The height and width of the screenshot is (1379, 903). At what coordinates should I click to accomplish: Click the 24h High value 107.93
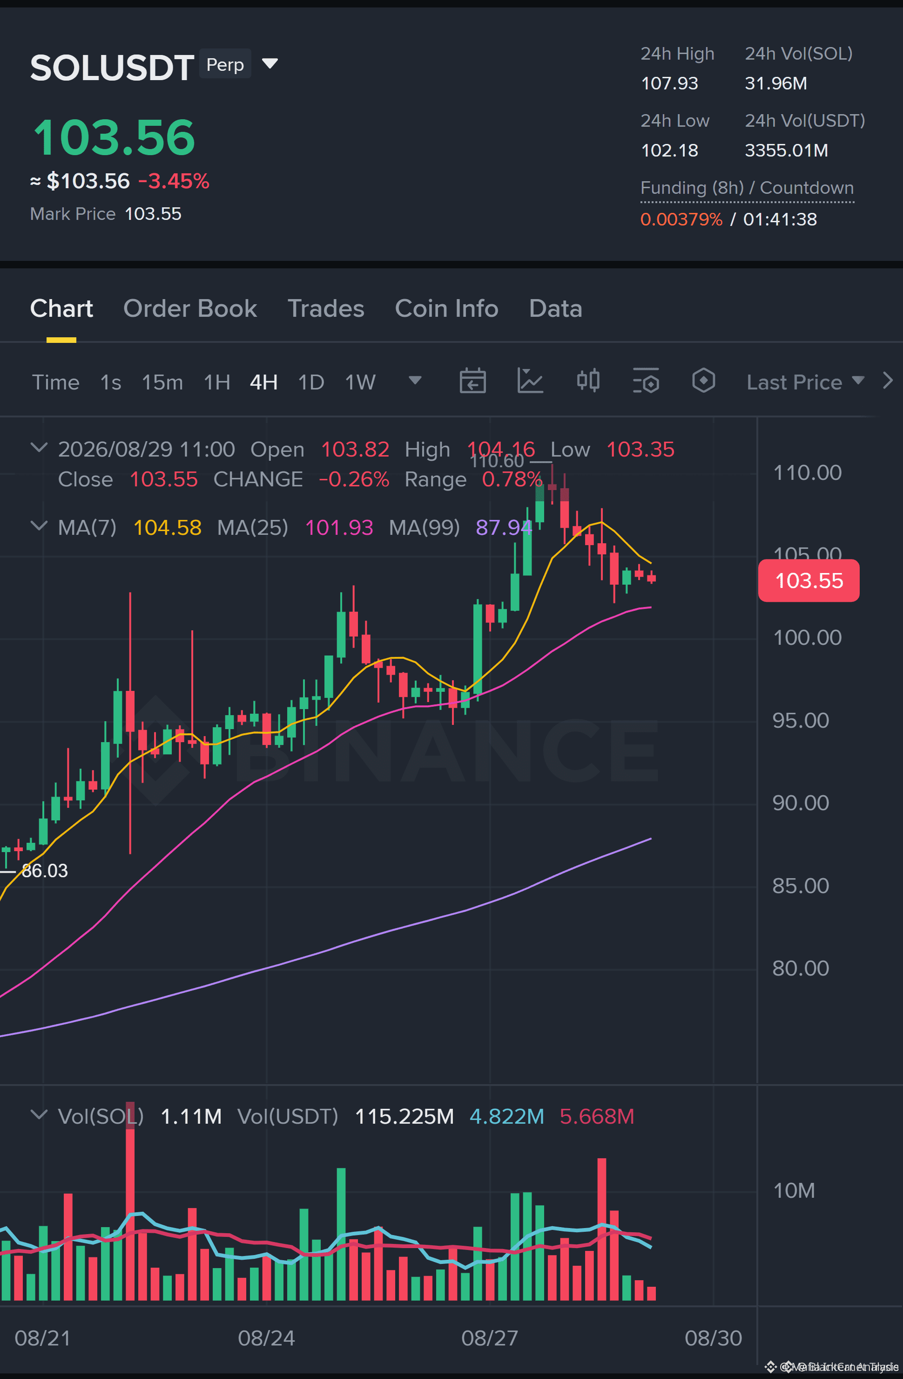click(669, 83)
